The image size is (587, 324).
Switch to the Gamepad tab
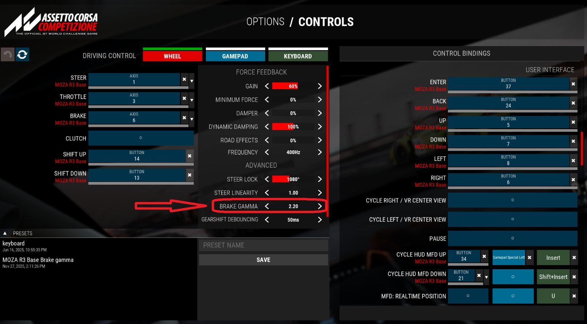coord(235,56)
